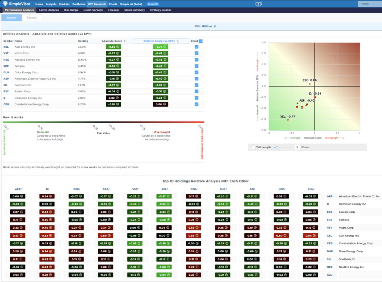Enable the Tail Length checkbox
382x282 pixels.
point(253,147)
